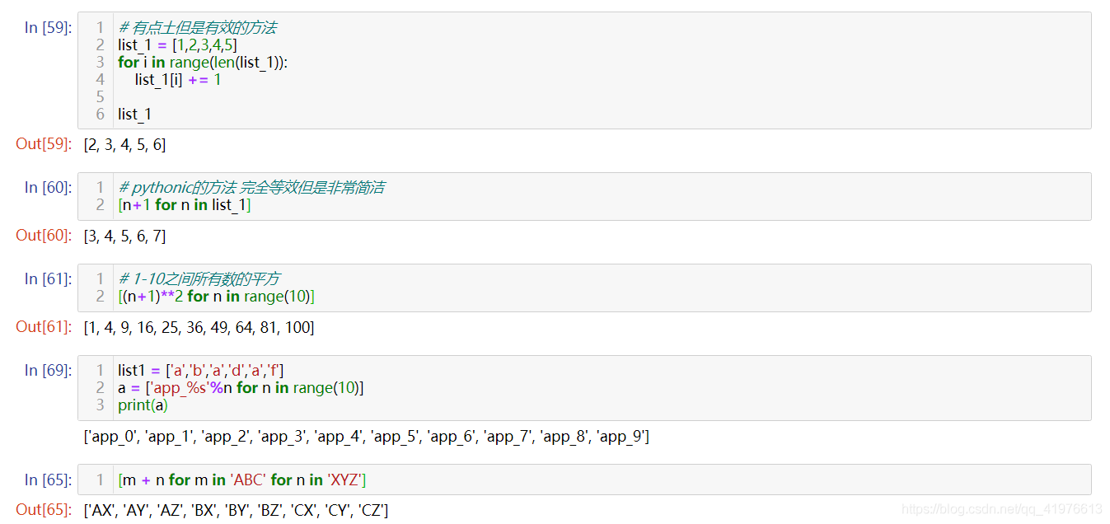Focus the In [60] list comprehension cell

(584, 196)
